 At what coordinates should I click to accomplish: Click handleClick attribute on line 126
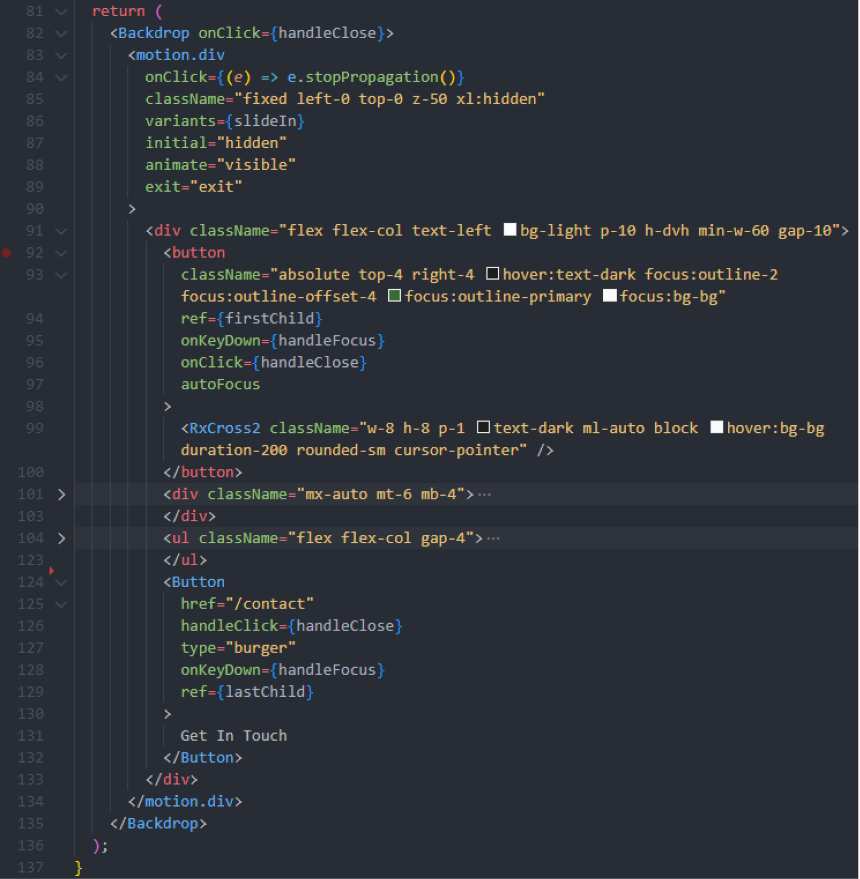coord(230,626)
